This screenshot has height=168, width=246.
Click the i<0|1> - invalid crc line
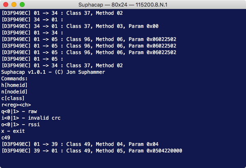pos(31,118)
